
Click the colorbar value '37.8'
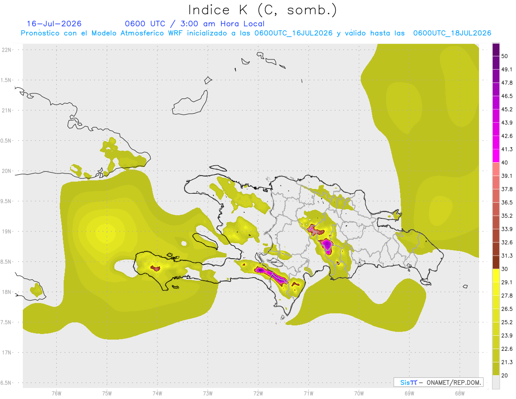[x=507, y=189]
